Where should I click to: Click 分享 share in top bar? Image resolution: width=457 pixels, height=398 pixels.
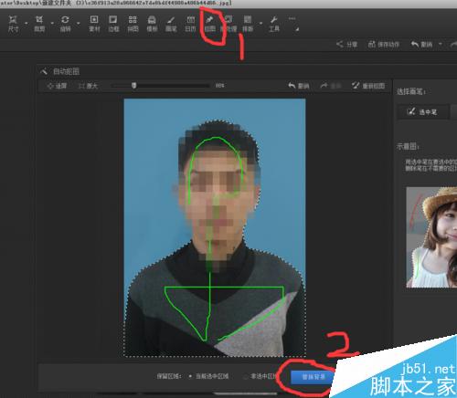pyautogui.click(x=346, y=45)
